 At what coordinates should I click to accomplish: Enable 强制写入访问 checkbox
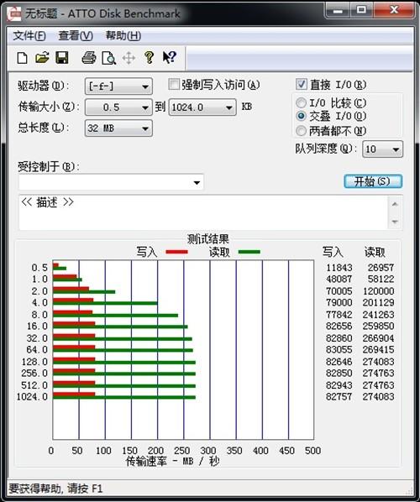click(x=174, y=85)
